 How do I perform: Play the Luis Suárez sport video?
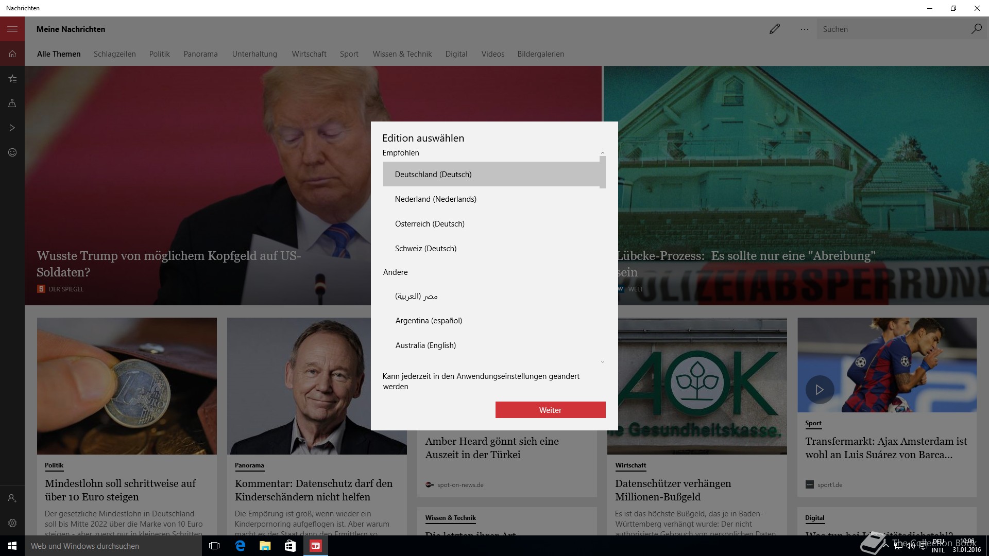pos(819,390)
